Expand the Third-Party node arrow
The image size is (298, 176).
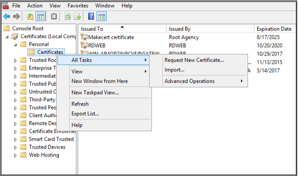(x=16, y=100)
